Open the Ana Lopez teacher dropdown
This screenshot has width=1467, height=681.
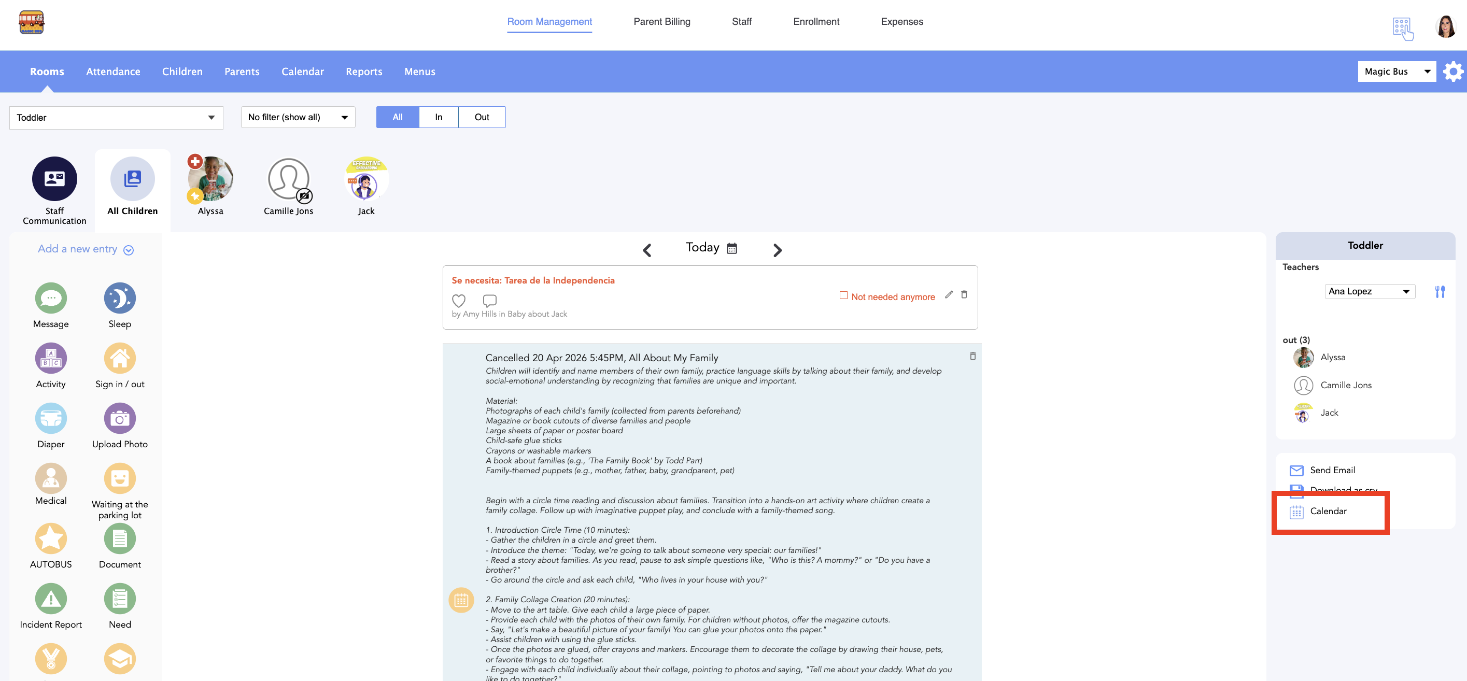click(1369, 292)
